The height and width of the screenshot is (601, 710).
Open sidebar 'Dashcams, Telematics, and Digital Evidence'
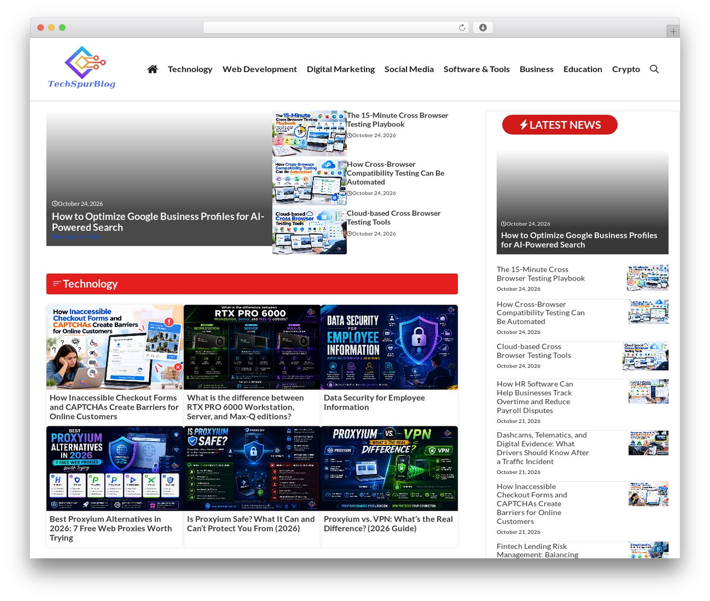pyautogui.click(x=542, y=448)
